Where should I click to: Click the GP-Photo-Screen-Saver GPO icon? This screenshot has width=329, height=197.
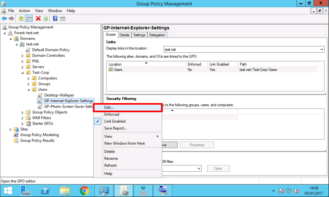(x=40, y=107)
